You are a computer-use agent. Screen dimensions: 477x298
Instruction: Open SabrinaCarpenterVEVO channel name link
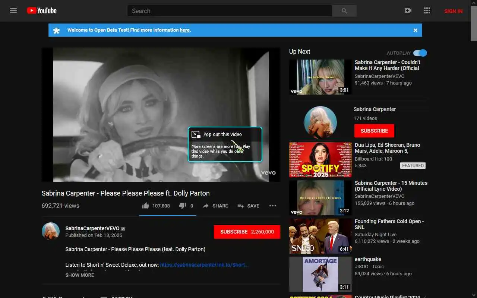pyautogui.click(x=92, y=228)
